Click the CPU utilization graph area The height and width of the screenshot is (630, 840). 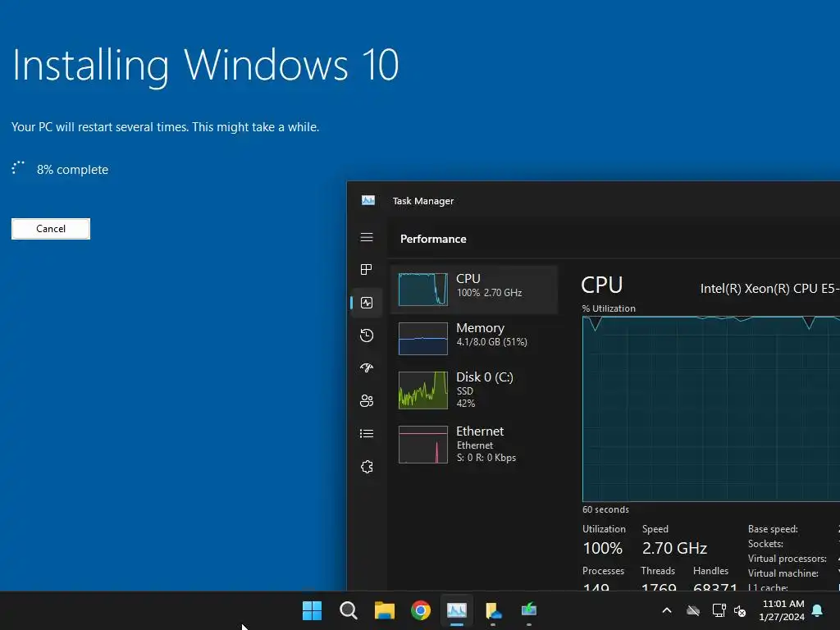point(711,409)
